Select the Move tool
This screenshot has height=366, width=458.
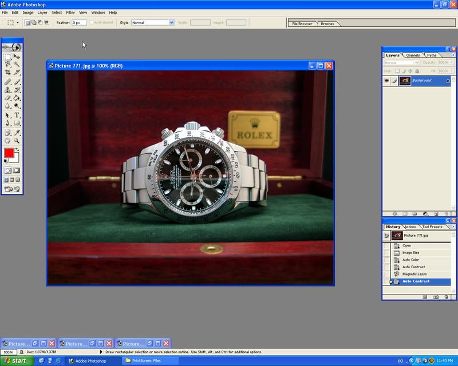(17, 57)
